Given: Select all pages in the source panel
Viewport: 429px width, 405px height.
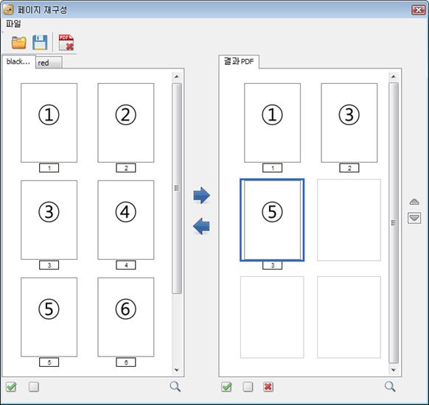Looking at the screenshot, I should point(11,387).
